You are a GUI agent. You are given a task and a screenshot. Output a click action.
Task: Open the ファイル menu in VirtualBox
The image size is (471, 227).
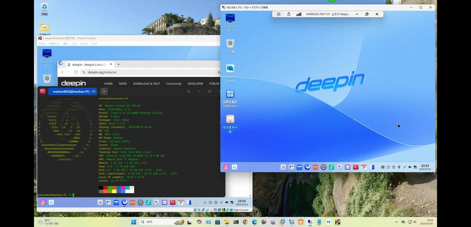[42, 44]
